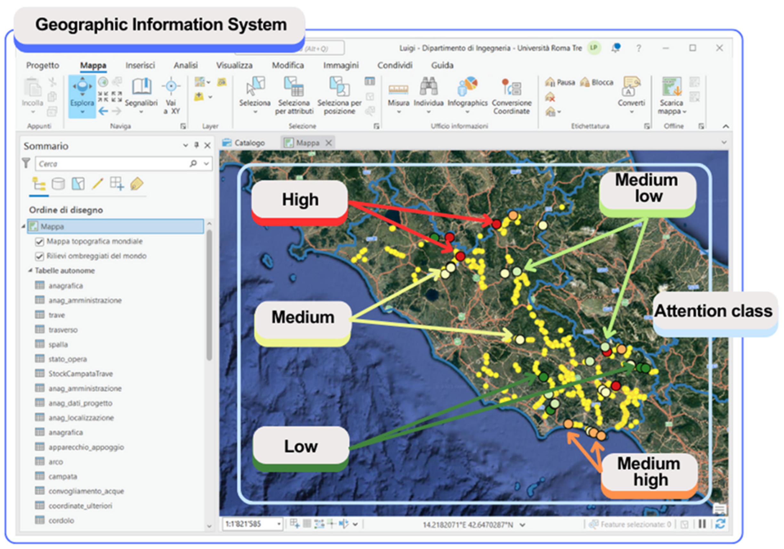The image size is (784, 549).
Task: Click Seleziona per attributi icon
Action: coord(294,87)
